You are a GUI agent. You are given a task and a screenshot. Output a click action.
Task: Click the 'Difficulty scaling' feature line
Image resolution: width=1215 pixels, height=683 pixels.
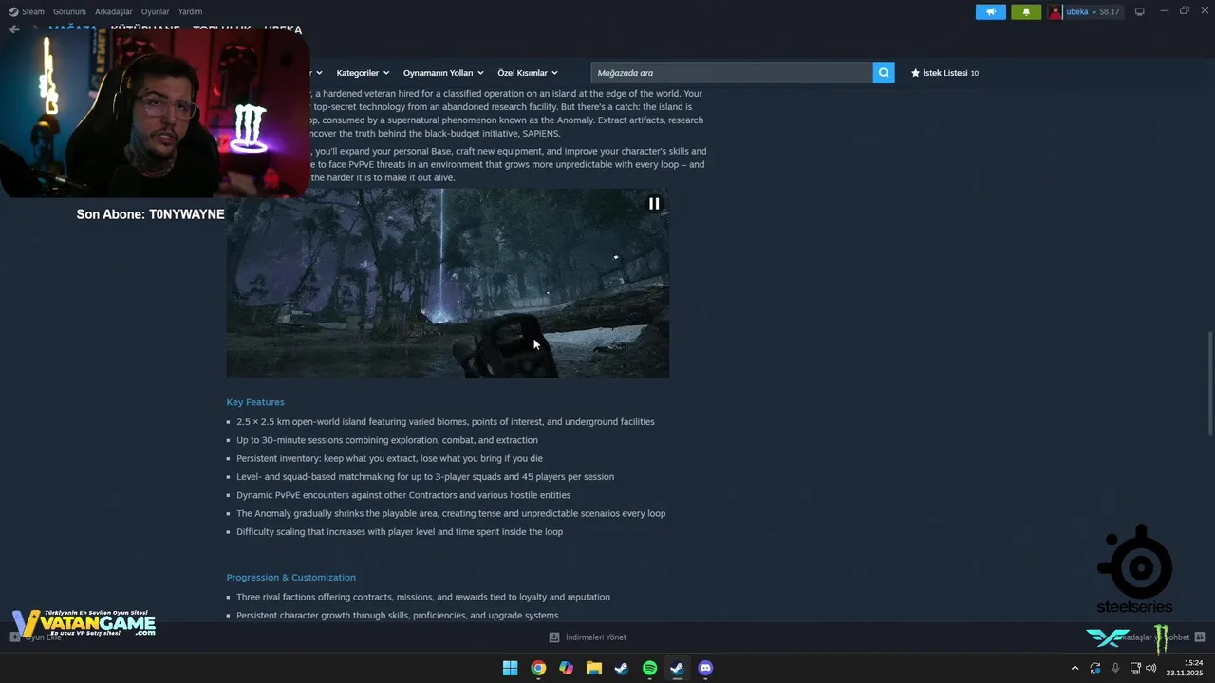tap(400, 532)
